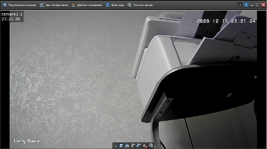Open the Администрирование menu
The image size is (267, 149).
coord(54,5)
